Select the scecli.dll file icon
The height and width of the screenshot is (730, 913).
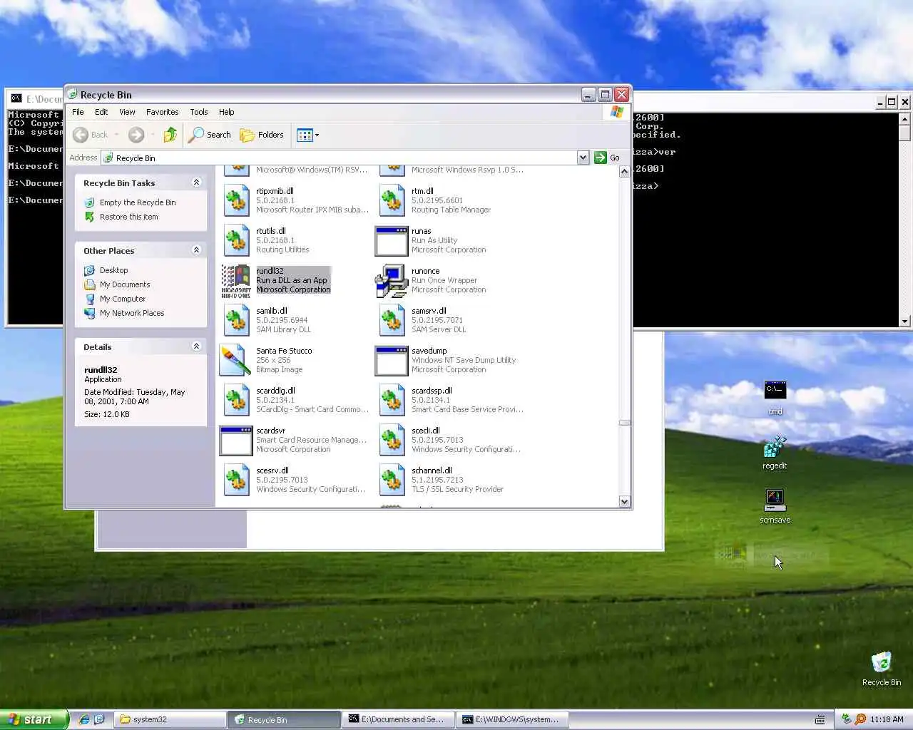point(392,441)
